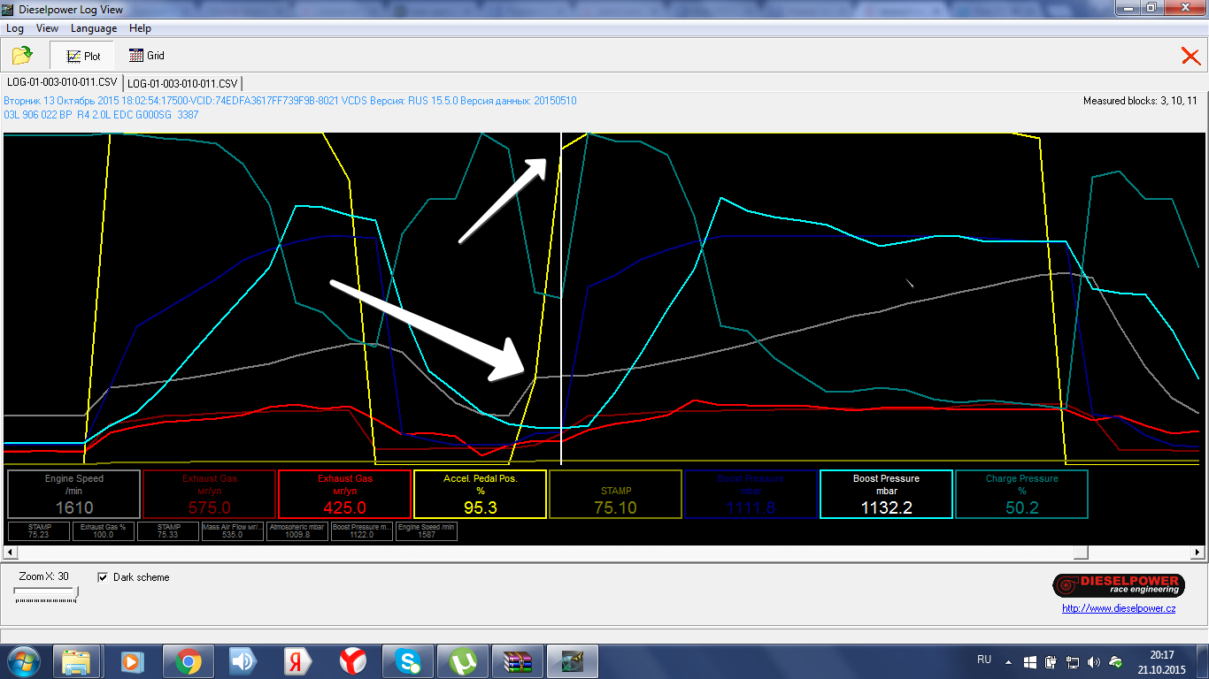Toggle the Charge Pressure % channel box
Image resolution: width=1209 pixels, height=679 pixels.
[x=1021, y=493]
